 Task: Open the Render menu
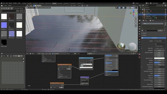click(x=10, y=3)
